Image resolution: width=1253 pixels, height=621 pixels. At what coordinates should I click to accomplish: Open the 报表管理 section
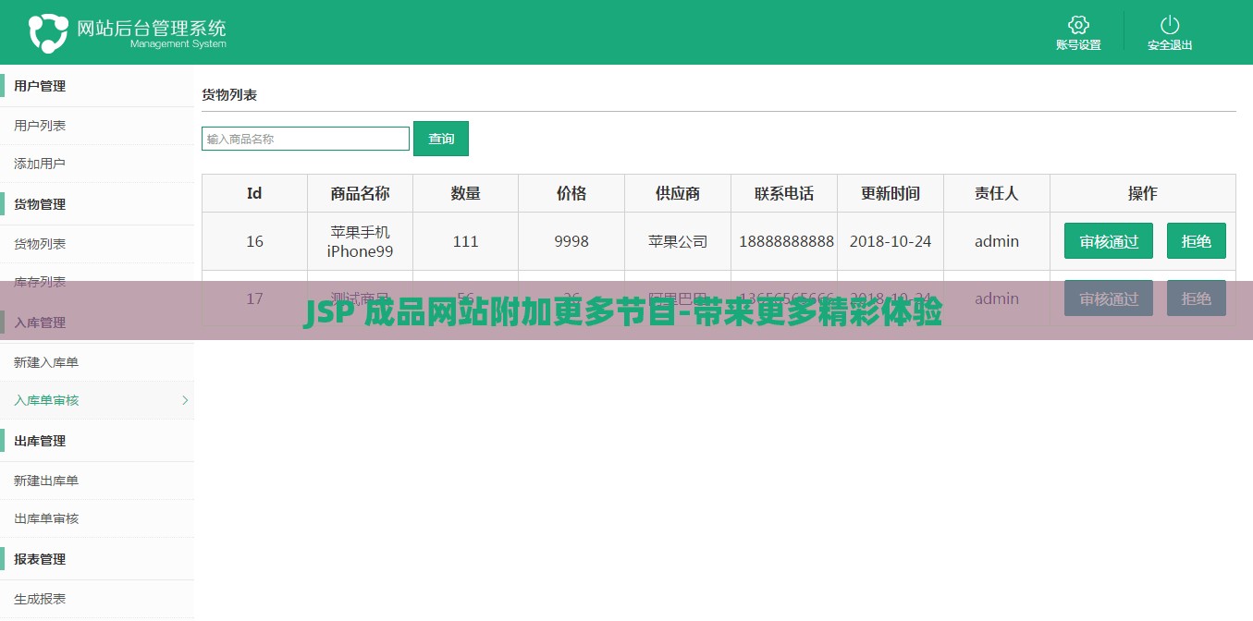click(40, 558)
